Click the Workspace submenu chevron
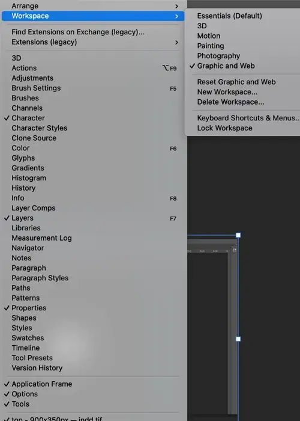This screenshot has height=421, width=300. (176, 16)
